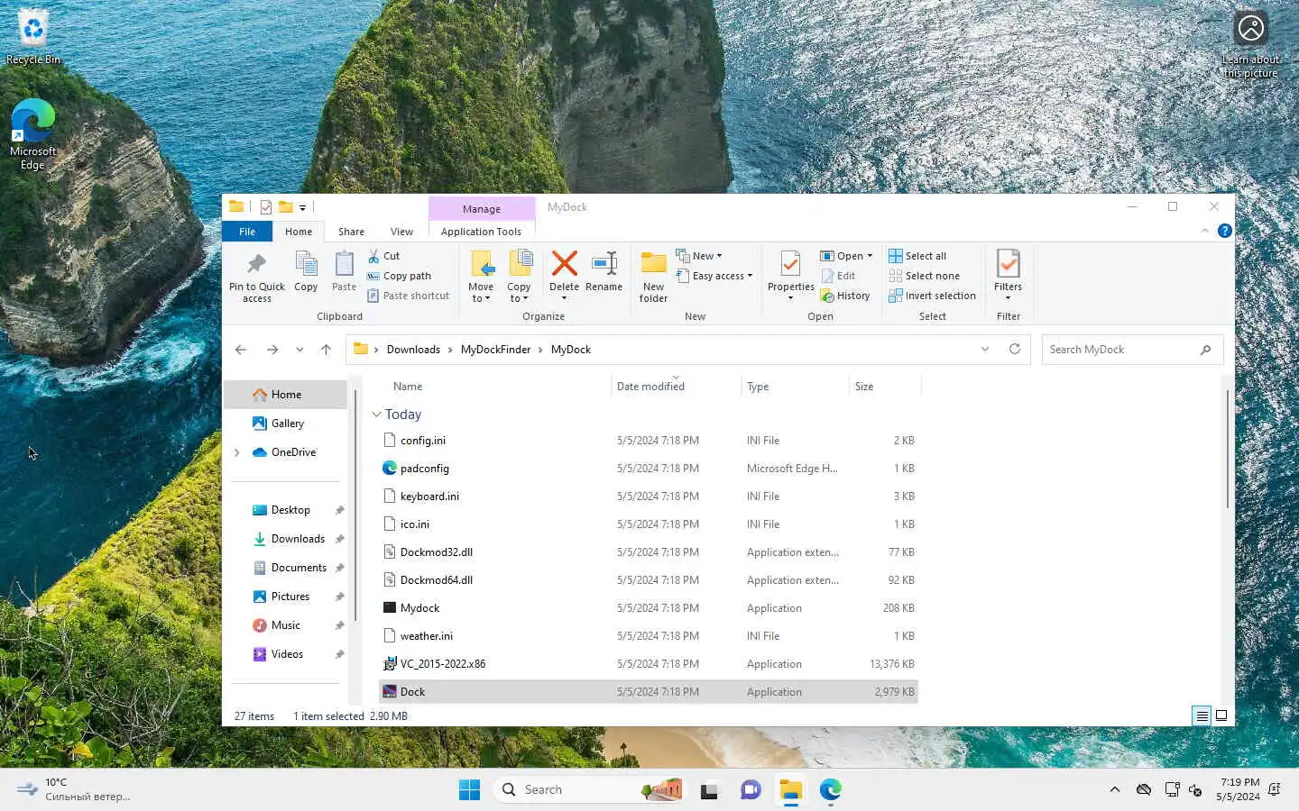Expand address bar history dropdown
Image resolution: width=1299 pixels, height=811 pixels.
tap(985, 349)
